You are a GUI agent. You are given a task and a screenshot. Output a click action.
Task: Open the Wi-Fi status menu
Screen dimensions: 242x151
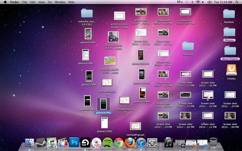(x=198, y=2)
